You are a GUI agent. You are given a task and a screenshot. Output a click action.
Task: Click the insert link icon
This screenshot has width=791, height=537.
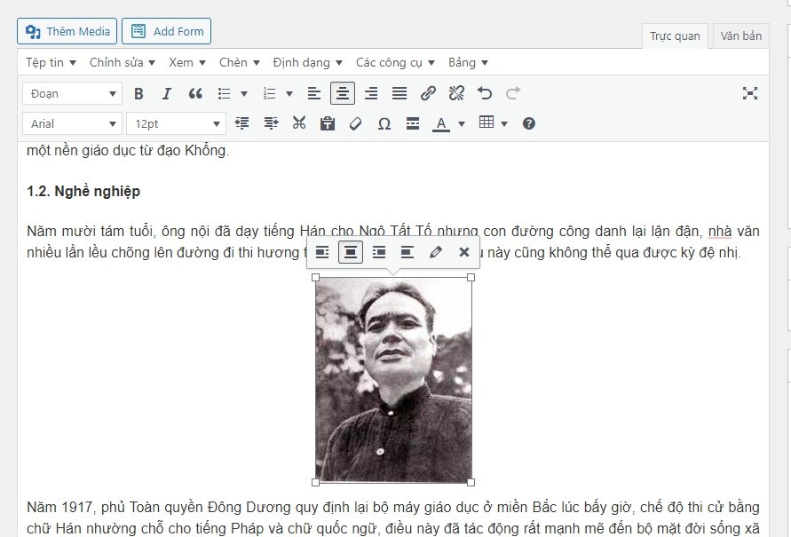pyautogui.click(x=428, y=93)
